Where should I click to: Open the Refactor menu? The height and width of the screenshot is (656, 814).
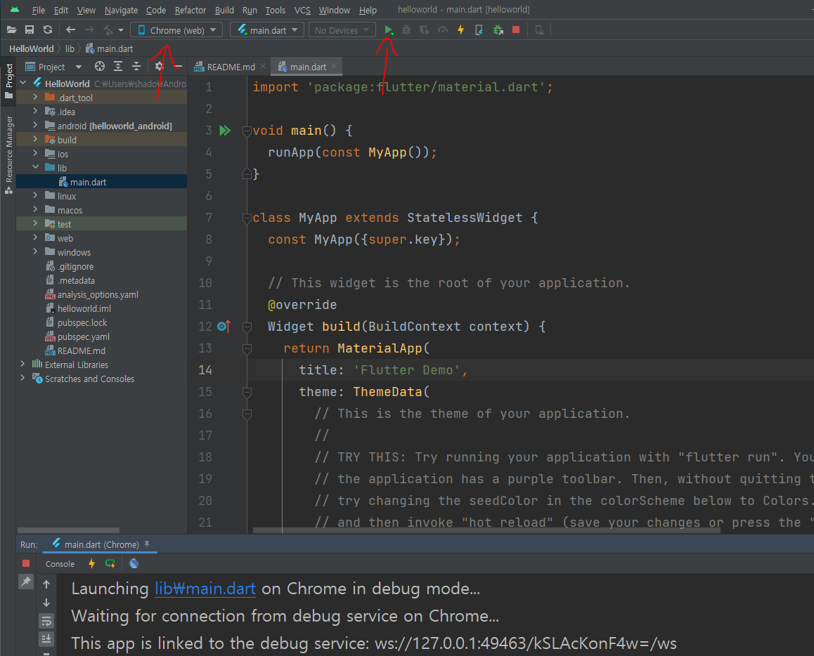point(190,10)
